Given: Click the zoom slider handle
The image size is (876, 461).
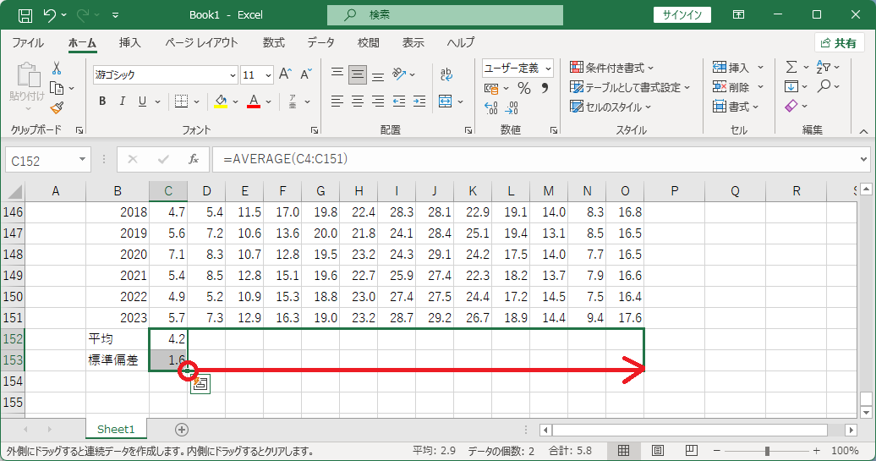Looking at the screenshot, I should 768,450.
